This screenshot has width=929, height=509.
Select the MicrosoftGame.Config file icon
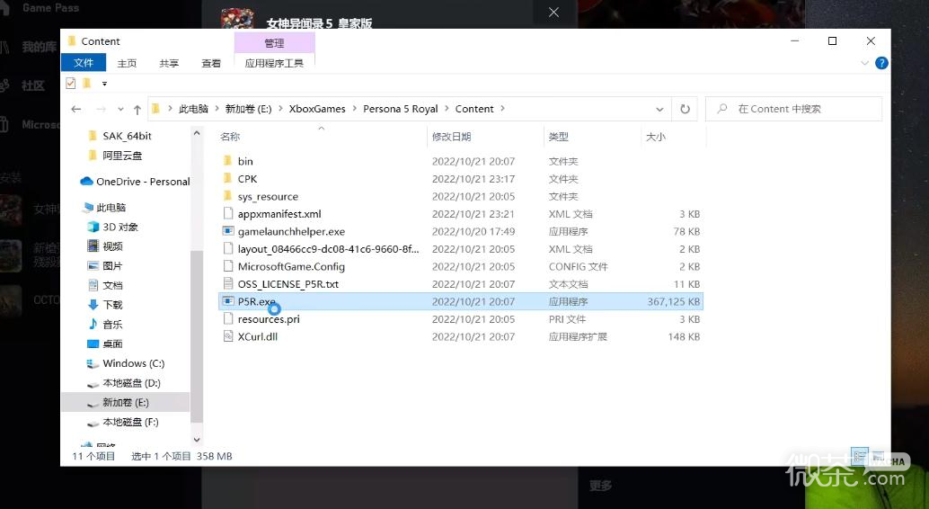click(x=227, y=266)
